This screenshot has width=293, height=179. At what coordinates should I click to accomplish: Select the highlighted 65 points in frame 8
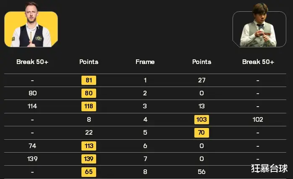89,172
